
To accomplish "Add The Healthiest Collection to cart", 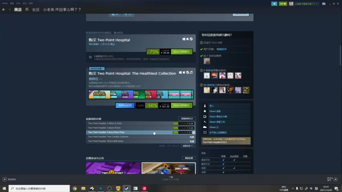I will [x=181, y=105].
